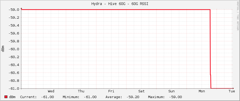
Task: Click the '-60.6' y-axis label
Action: click(x=14, y=73)
